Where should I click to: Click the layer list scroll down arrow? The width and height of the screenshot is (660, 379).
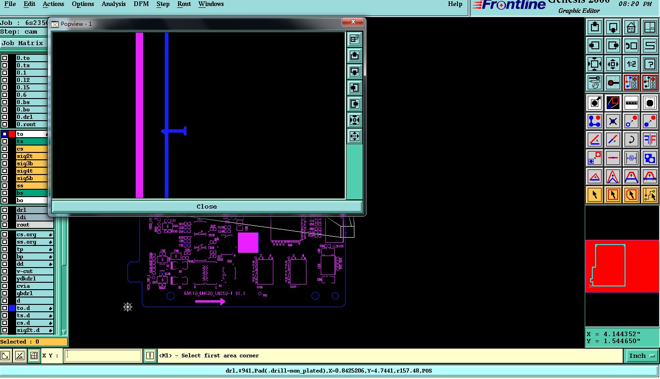click(x=64, y=332)
